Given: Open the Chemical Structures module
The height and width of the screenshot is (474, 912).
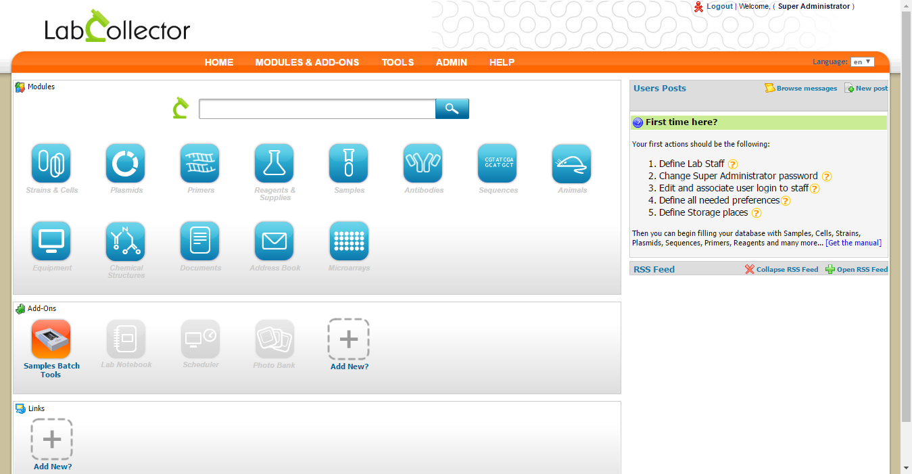Looking at the screenshot, I should click(x=125, y=241).
